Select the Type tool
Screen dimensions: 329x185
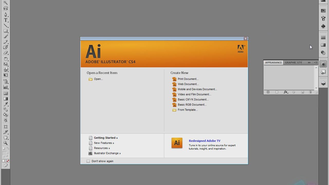(x=5, y=20)
